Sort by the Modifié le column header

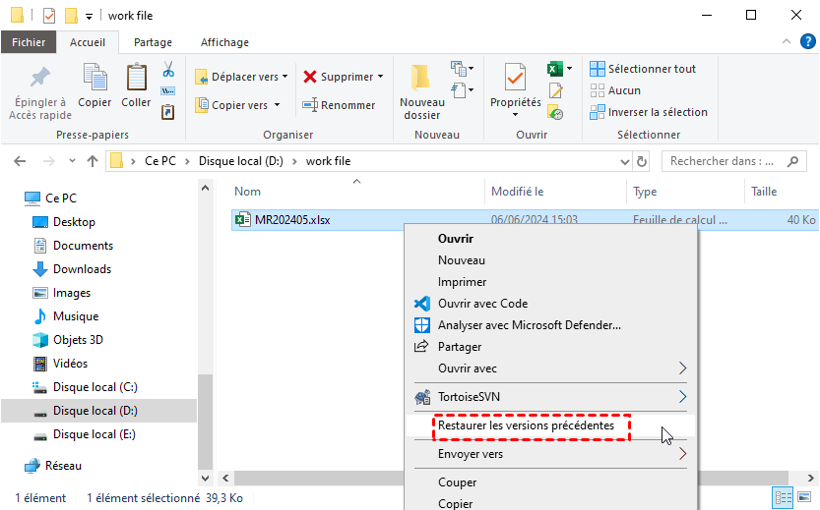(x=517, y=192)
